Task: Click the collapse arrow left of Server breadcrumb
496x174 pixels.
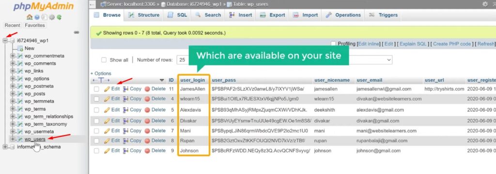Action: coord(92,4)
